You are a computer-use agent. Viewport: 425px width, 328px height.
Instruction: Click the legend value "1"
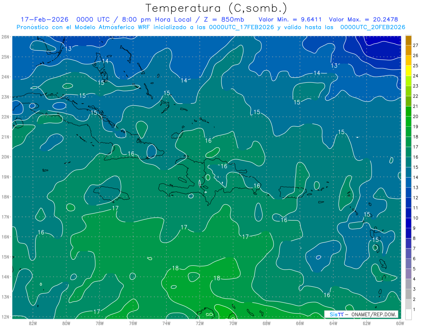[x=414, y=310]
